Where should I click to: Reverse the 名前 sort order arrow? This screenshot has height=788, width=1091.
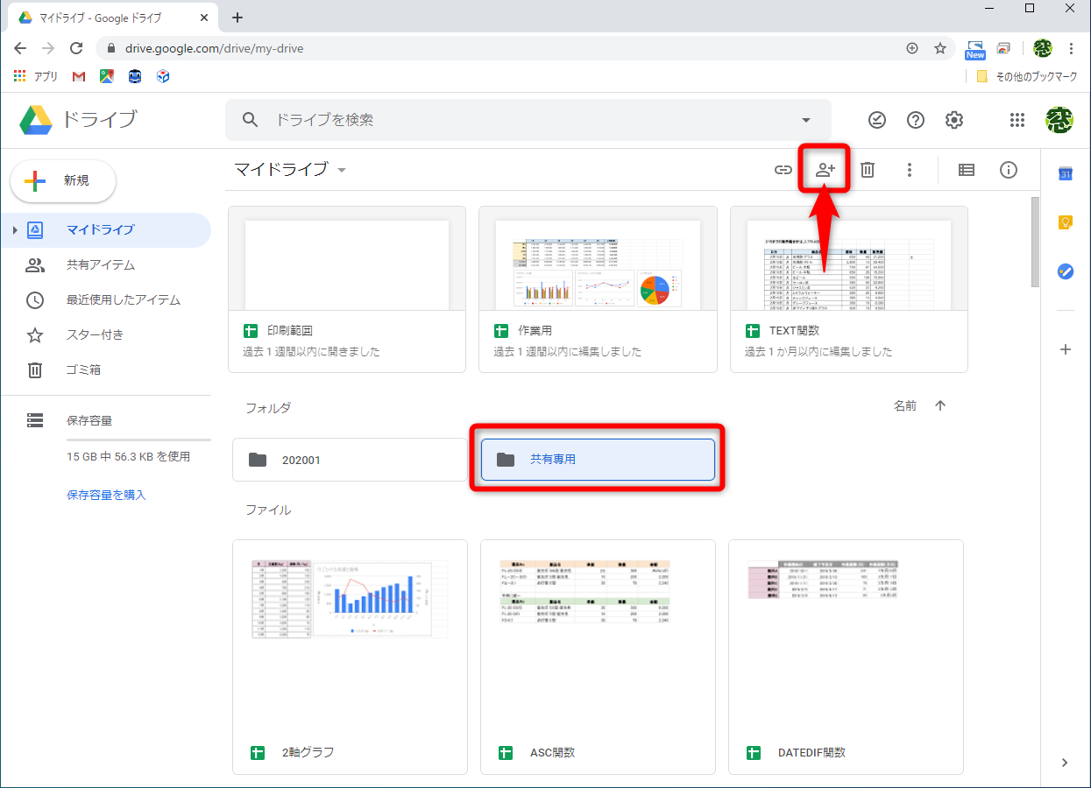(939, 405)
